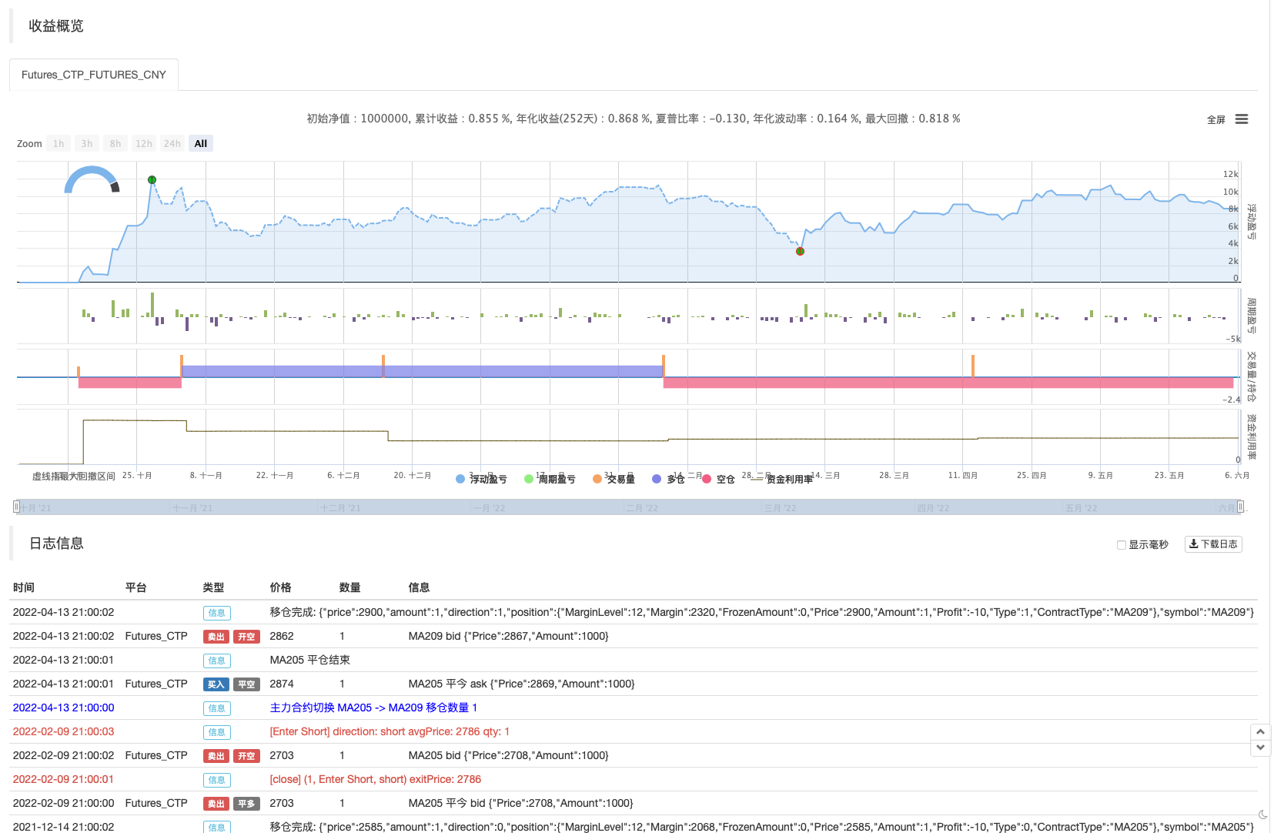Screen dimensions: 1274x833
Task: Click the 价格 column header
Action: coord(280,587)
